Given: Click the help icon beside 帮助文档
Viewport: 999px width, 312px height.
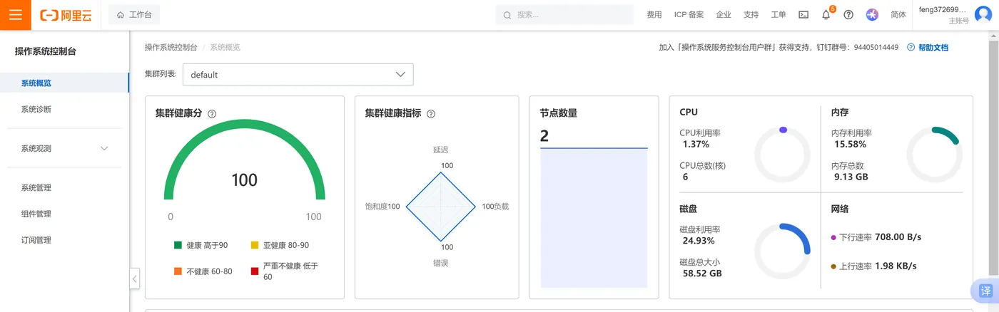Looking at the screenshot, I should 911,47.
